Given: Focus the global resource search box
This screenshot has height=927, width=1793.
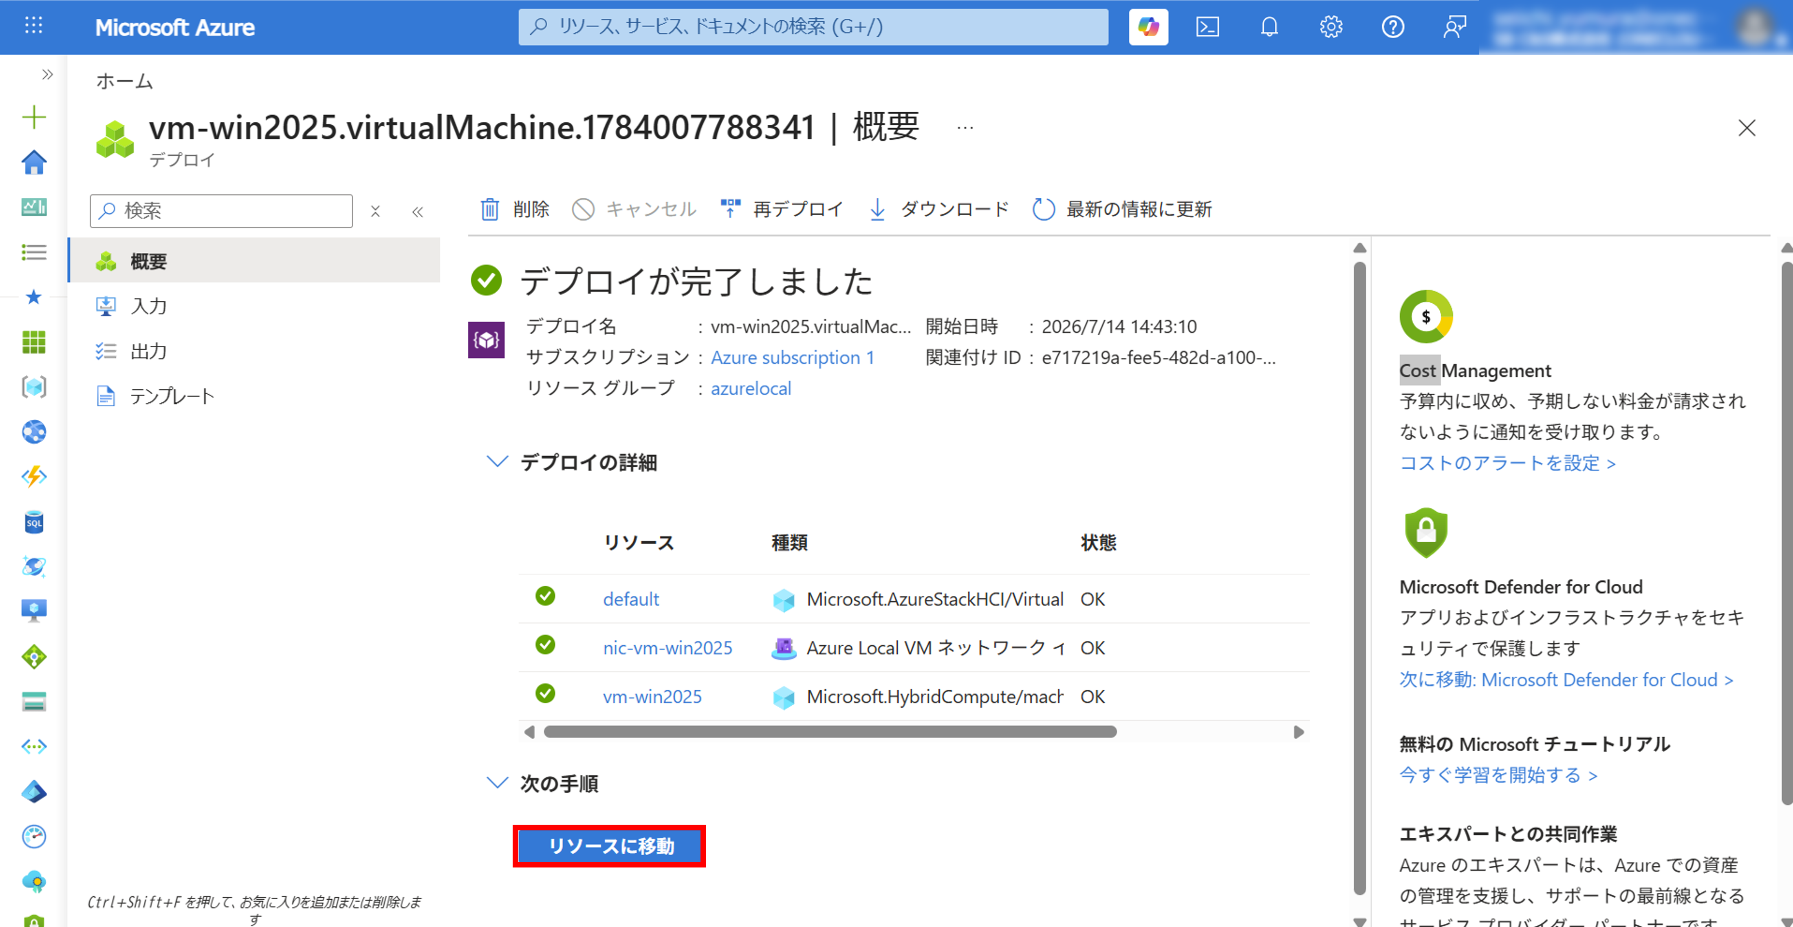Looking at the screenshot, I should pos(813,27).
